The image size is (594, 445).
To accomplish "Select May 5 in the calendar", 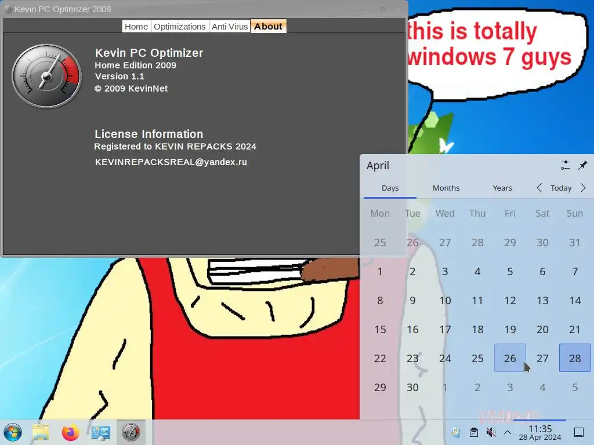I will (575, 387).
